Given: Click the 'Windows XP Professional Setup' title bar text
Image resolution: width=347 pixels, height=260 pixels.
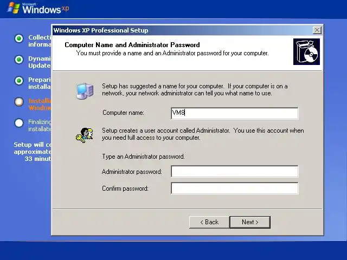Looking at the screenshot, I should [101, 30].
